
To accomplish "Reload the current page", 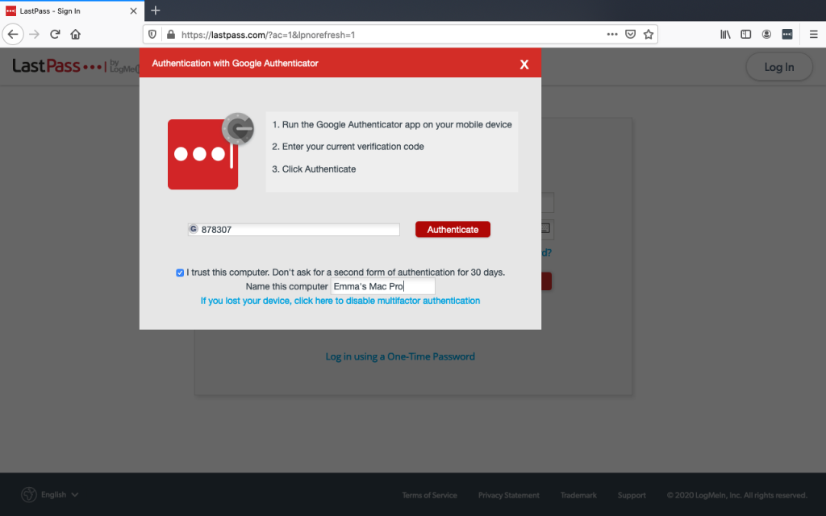I will [55, 34].
